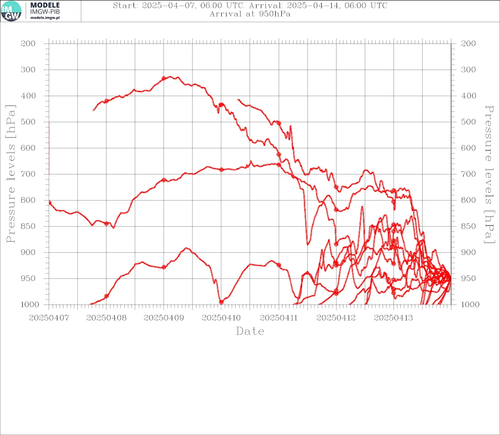Click trajectory marker near 928 hPa on 20250409
Viewport: 500px width, 435px height.
point(164,267)
